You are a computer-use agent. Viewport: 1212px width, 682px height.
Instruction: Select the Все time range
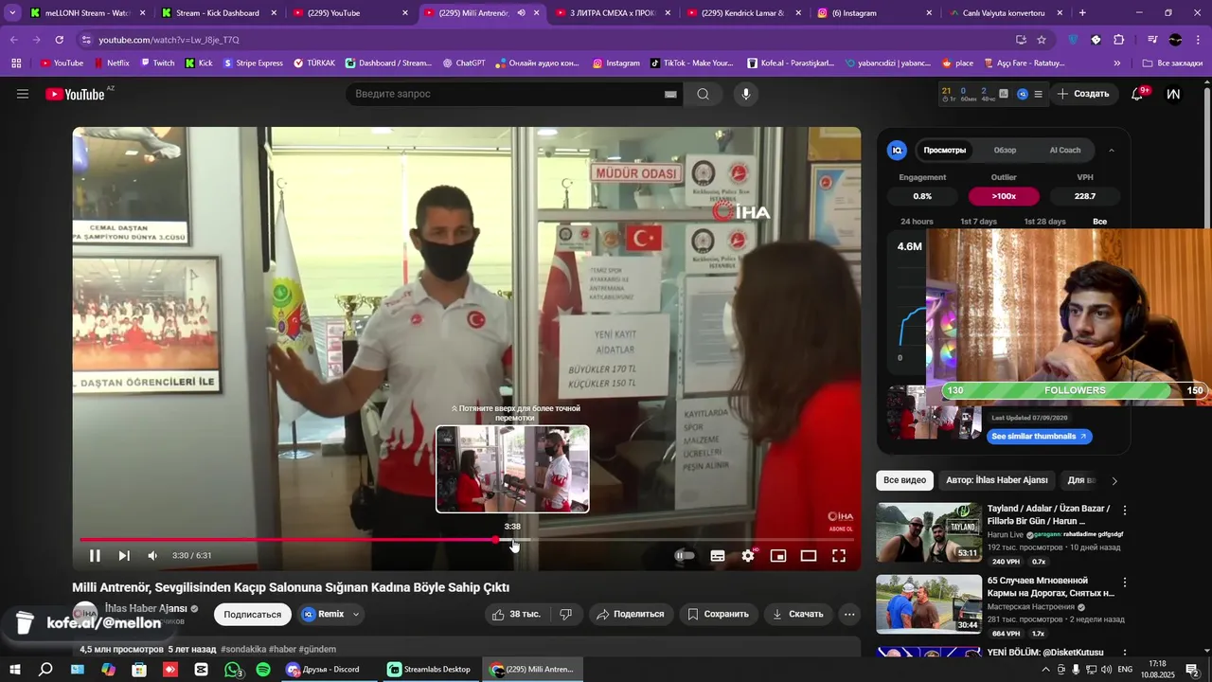point(1099,222)
